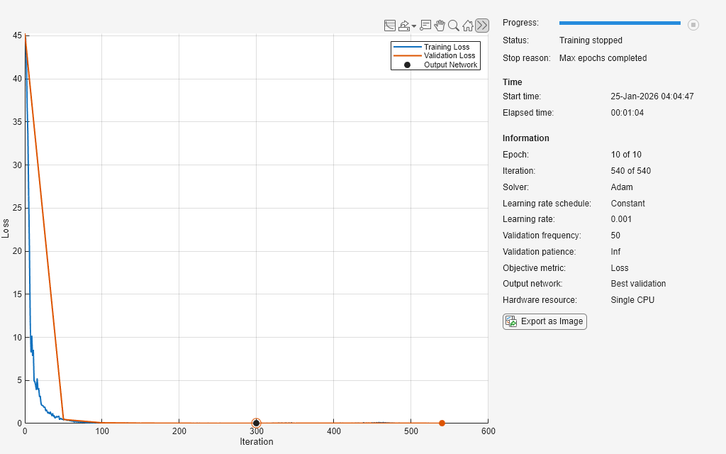
Task: Click Output Network legend entry
Action: point(450,65)
